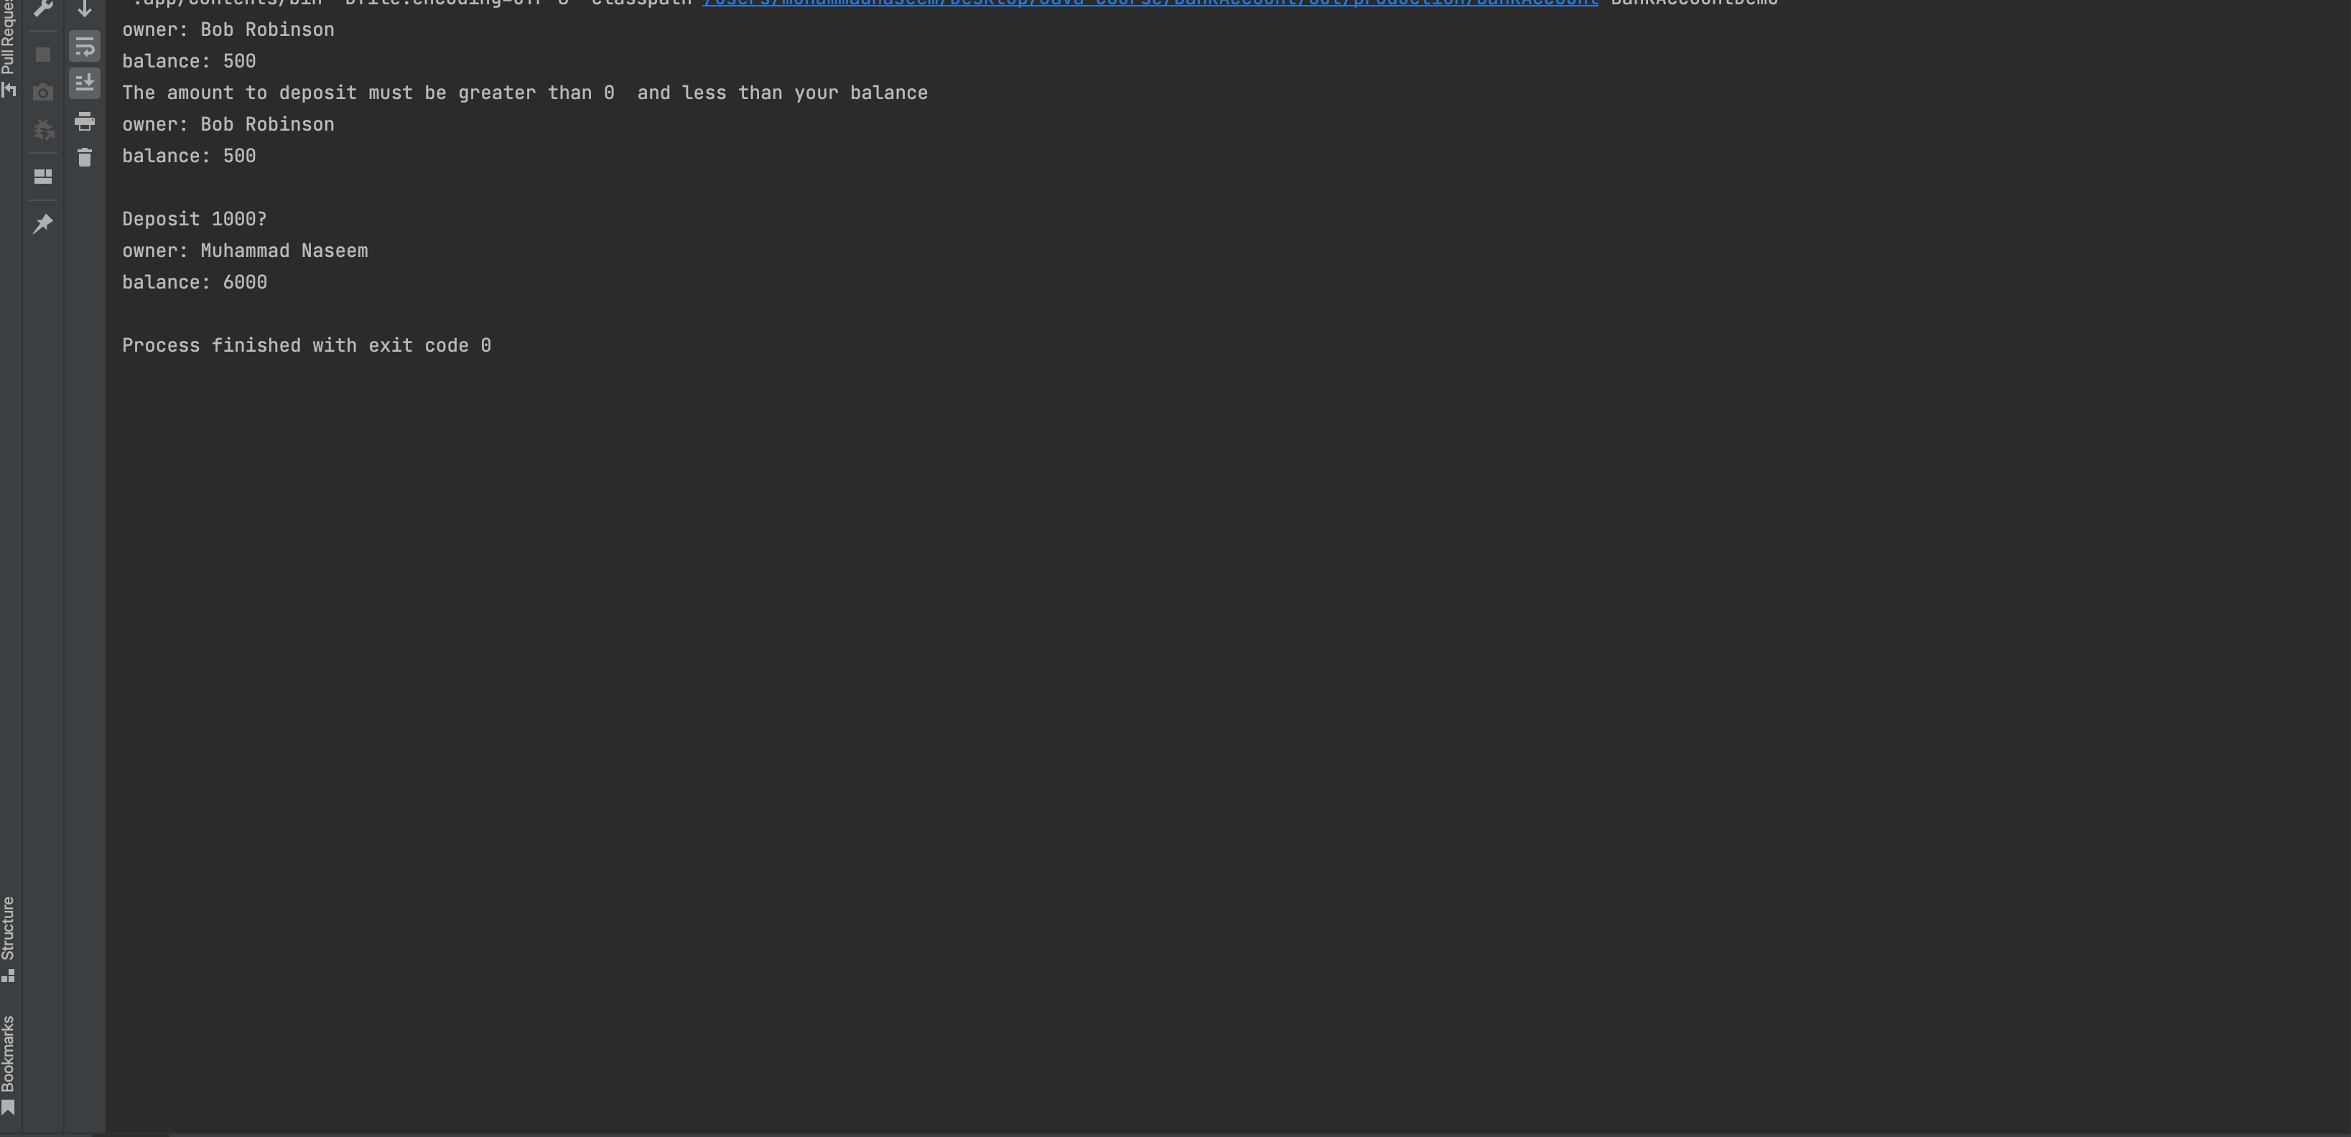The image size is (2351, 1137).
Task: Pin the run tab with the pin icon
Action: [42, 223]
